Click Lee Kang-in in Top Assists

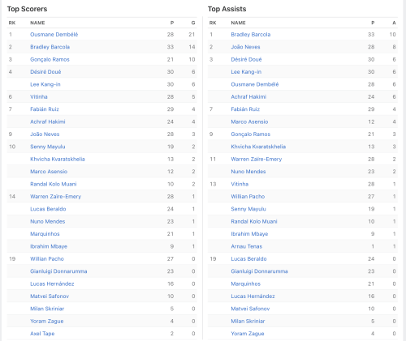[x=246, y=72]
